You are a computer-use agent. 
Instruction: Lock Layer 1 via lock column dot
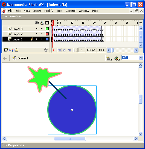click(42, 39)
